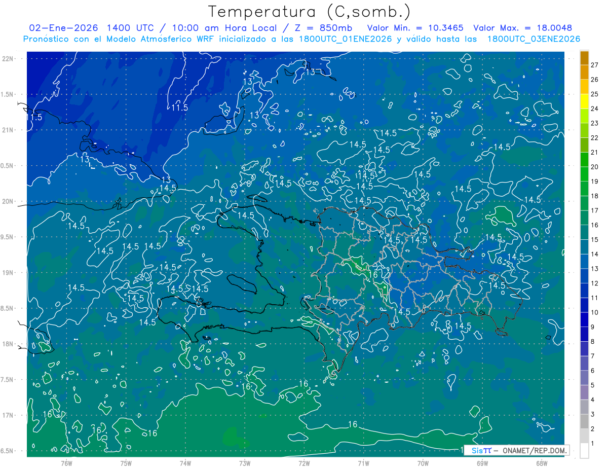Click the 'Temperatura (C,somb.)' chart title
608x470 pixels.
pos(310,12)
